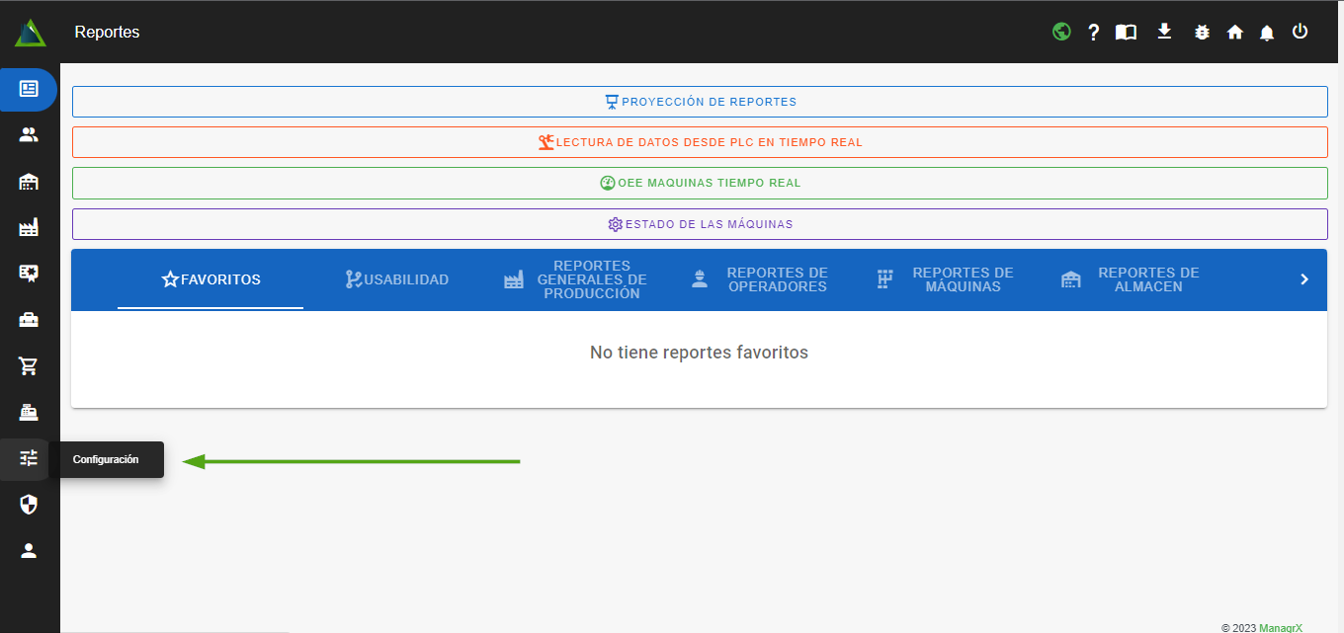Open the shopping cart sidebar icon
This screenshot has height=633, width=1344.
pos(29,366)
